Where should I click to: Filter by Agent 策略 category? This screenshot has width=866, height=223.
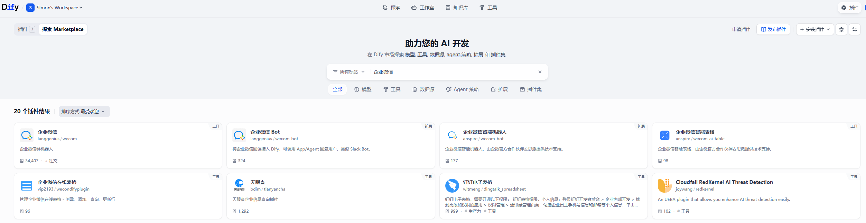point(462,89)
